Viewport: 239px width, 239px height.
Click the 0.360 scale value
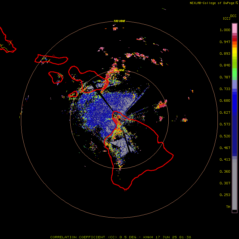point(225,172)
